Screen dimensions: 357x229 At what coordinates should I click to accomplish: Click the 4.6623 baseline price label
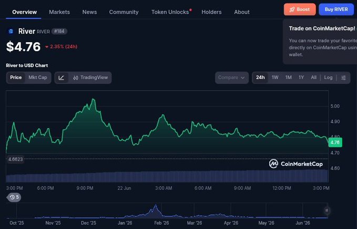coord(15,160)
